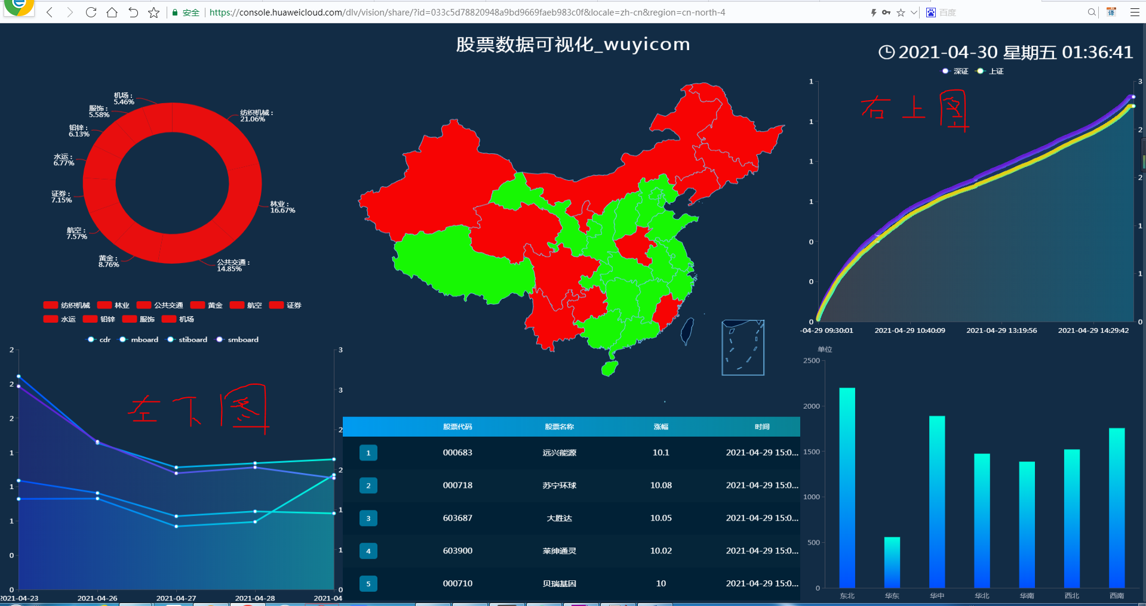
Task: Click the 涨幅 table column header
Action: point(661,427)
